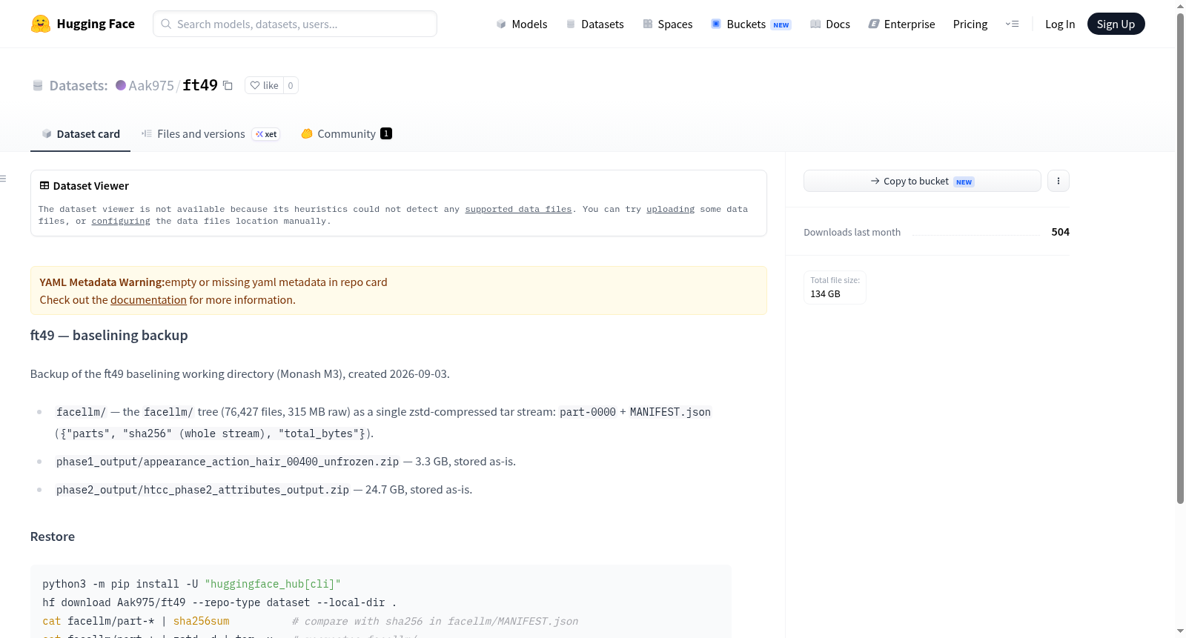
Task: Click the search magnifier icon
Action: [166, 24]
